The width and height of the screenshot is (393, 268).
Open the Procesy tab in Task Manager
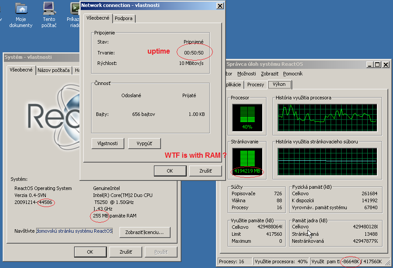point(256,85)
